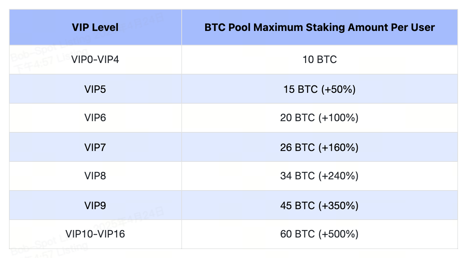Click the VIP8 row label

click(95, 176)
